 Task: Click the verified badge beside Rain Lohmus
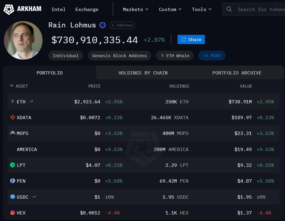pos(102,25)
